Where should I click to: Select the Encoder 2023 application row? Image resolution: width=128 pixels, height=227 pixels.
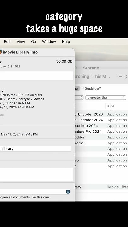pyautogui.click(x=101, y=114)
